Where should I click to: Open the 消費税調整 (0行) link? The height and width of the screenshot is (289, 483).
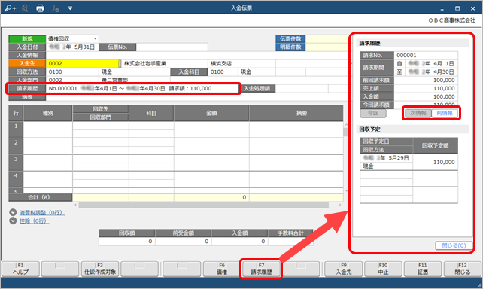[x=42, y=212]
